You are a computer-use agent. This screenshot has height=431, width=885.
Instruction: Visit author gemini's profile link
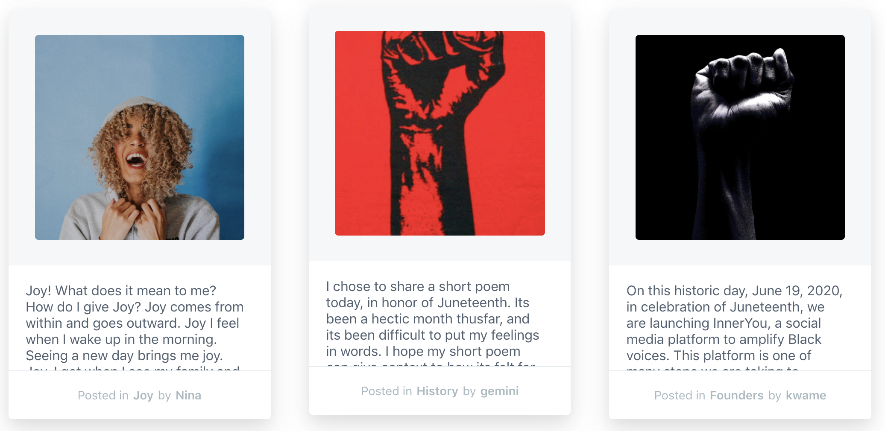pos(499,391)
